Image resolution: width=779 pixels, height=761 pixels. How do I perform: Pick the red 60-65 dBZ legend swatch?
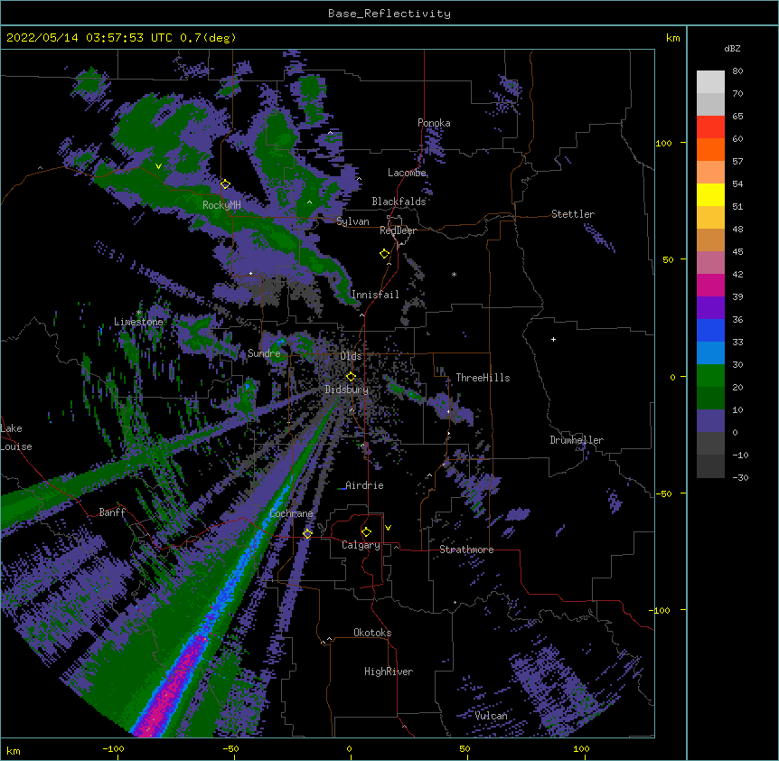click(x=710, y=127)
